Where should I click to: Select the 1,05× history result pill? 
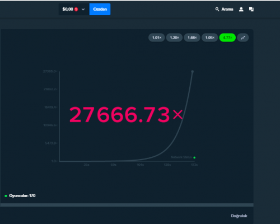tap(210, 38)
